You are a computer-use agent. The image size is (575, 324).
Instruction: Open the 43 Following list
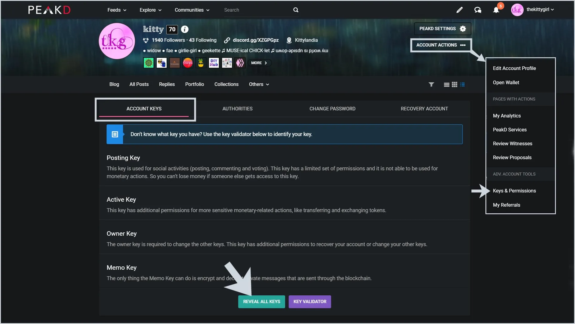(x=203, y=40)
